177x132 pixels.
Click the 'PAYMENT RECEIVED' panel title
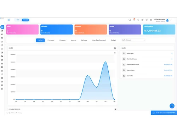tap(15, 109)
